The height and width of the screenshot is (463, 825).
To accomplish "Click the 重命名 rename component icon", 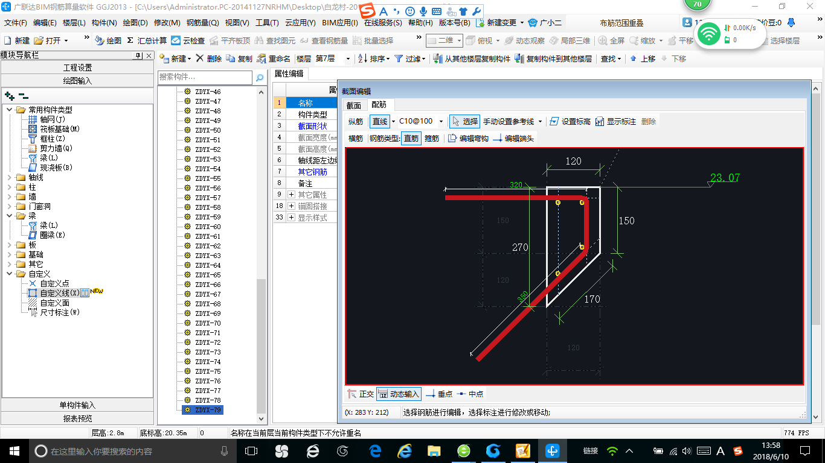I will (x=274, y=58).
